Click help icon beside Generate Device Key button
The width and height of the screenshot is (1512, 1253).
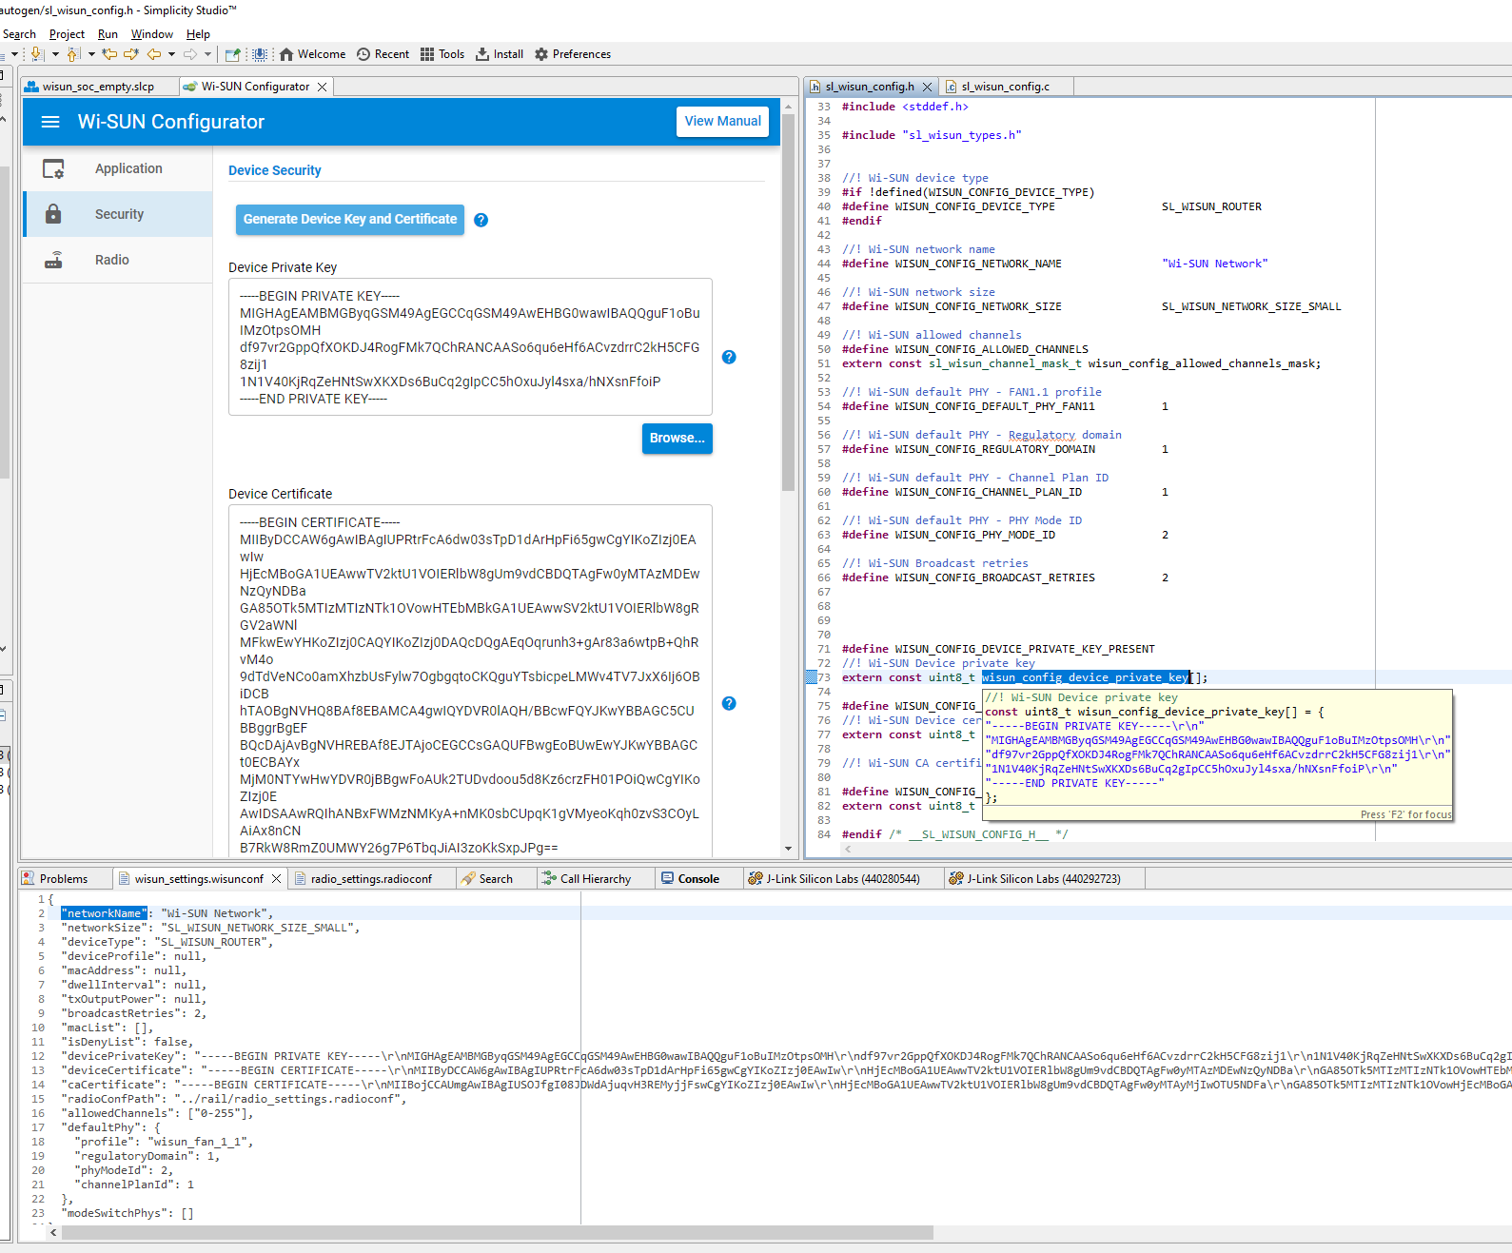click(481, 220)
